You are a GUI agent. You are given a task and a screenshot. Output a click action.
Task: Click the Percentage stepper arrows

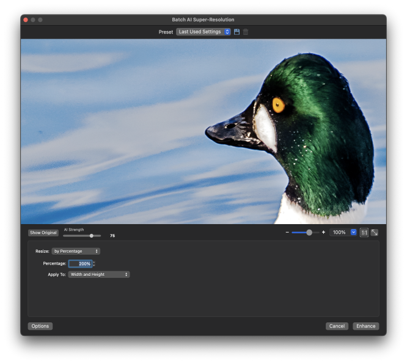point(94,264)
